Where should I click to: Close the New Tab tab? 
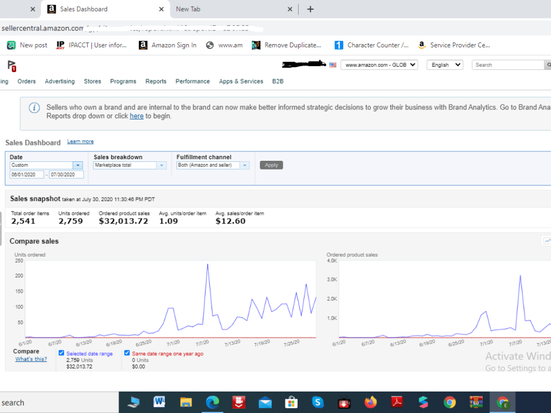(x=290, y=9)
